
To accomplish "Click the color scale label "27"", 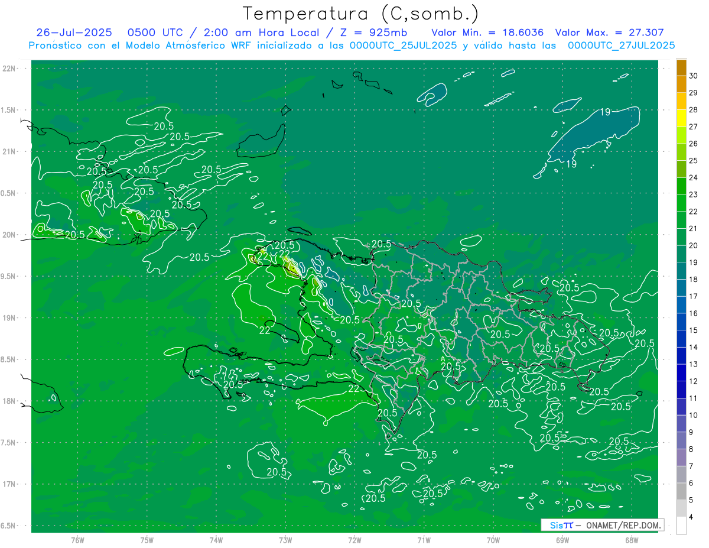I will click(x=694, y=127).
